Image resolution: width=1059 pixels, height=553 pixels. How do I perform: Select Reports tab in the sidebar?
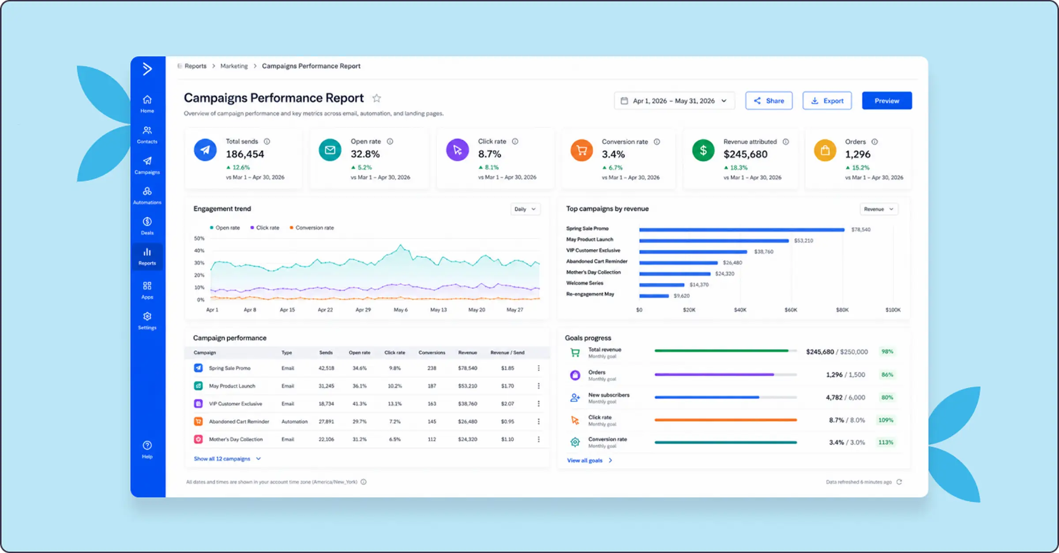point(147,257)
